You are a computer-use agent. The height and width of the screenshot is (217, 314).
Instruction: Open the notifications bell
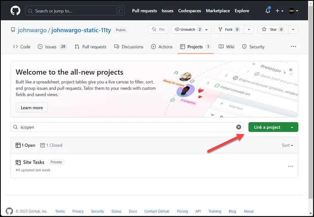268,11
